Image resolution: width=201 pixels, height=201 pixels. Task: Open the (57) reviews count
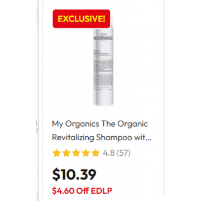pos(123,153)
